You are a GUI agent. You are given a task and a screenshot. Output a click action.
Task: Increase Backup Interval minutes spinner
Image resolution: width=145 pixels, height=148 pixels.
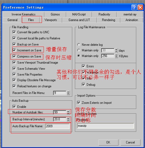pyautogui.click(x=68, y=118)
